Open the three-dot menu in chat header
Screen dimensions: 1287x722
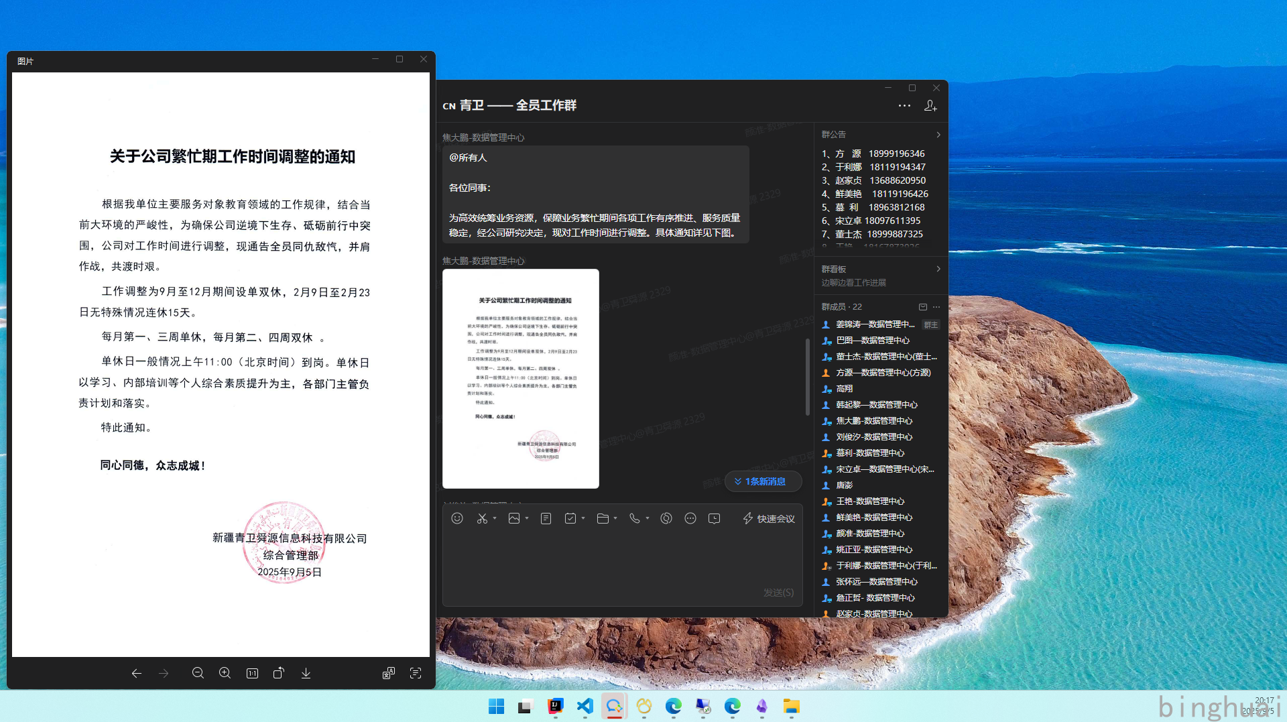(x=904, y=106)
